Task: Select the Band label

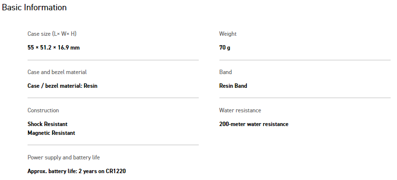Action: (x=225, y=72)
